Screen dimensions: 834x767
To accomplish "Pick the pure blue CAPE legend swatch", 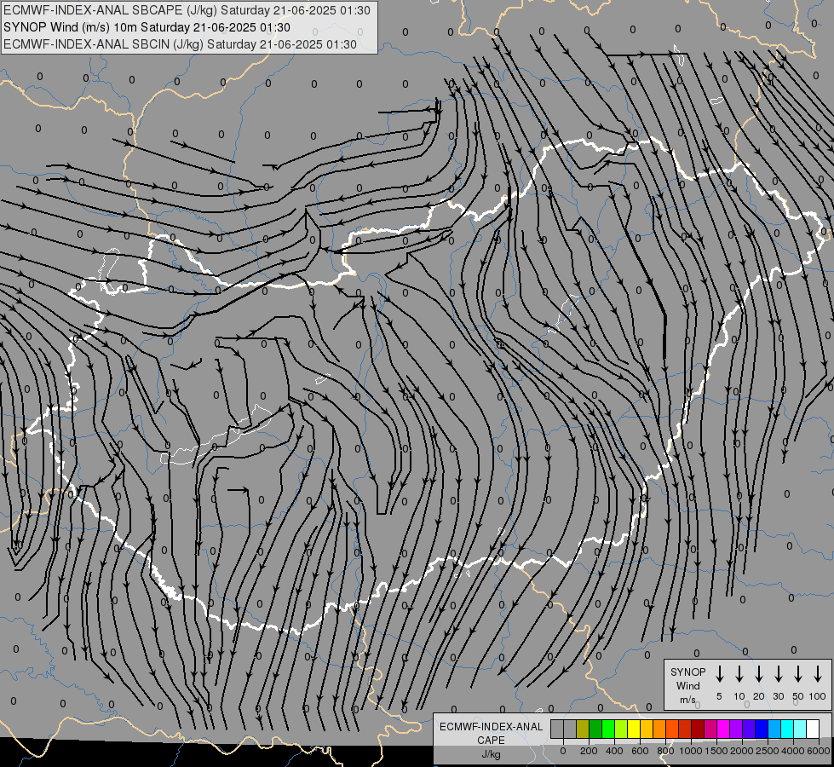I will 762,729.
